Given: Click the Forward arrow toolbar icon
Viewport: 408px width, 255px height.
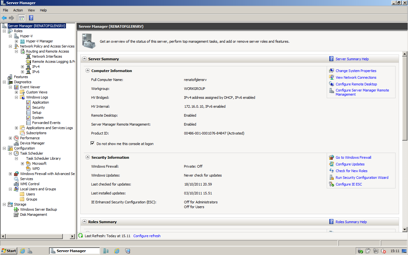Looking at the screenshot, I should click(11, 18).
